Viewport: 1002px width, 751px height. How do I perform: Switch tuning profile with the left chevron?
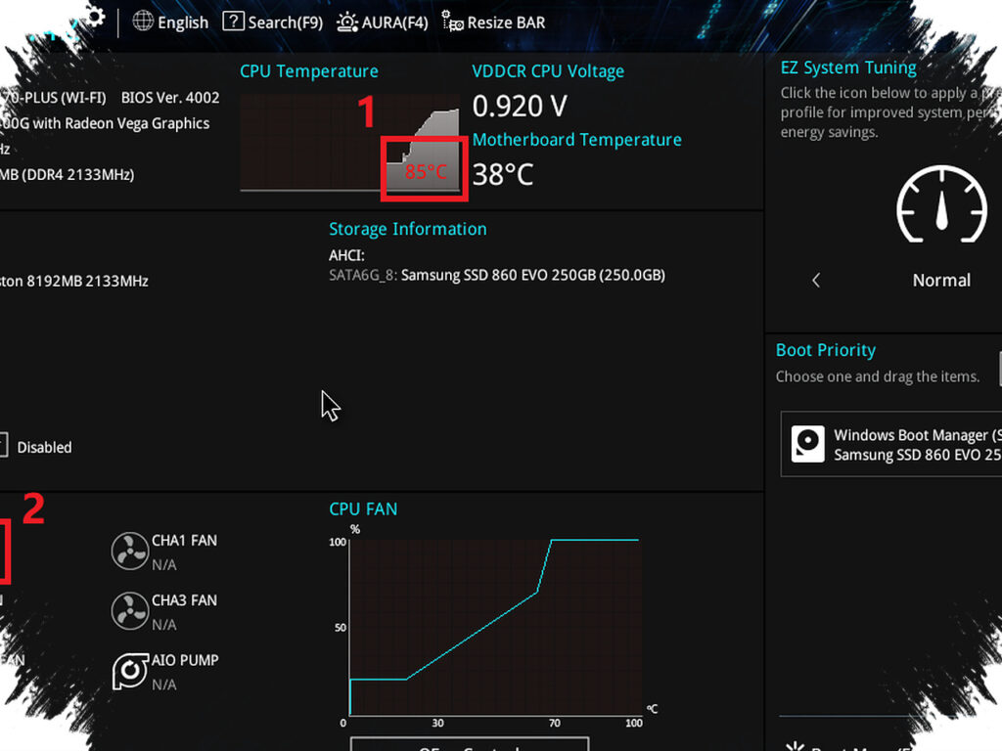(x=816, y=280)
